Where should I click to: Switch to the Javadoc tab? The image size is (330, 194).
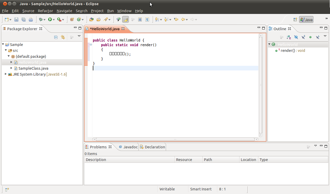coord(128,147)
